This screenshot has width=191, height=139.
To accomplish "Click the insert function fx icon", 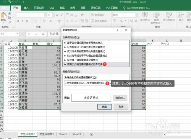I will click(43, 34).
